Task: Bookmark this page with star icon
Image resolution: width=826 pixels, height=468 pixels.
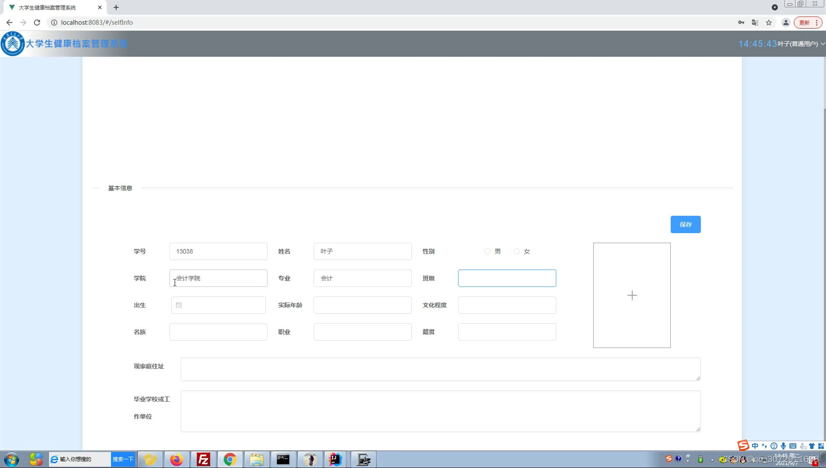Action: (x=769, y=22)
